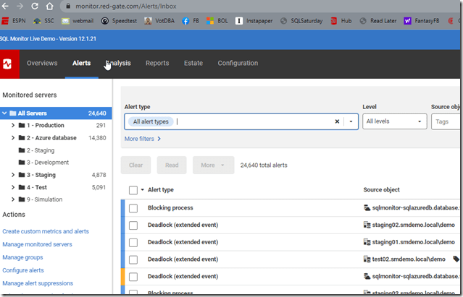Open Create custom metrics and alerts link
Image resolution: width=463 pixels, height=297 pixels.
(47, 231)
